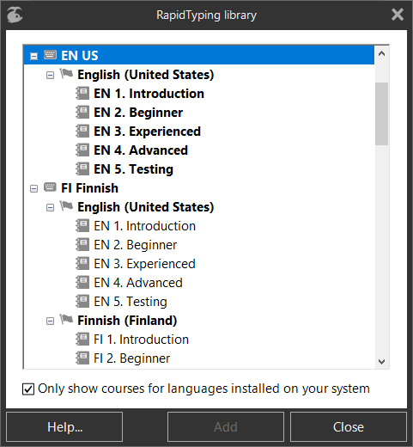Click the Add button
The height and width of the screenshot is (447, 413).
[x=226, y=427]
